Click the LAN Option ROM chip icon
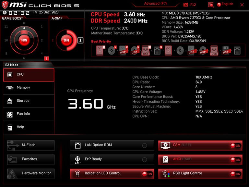 77,145
